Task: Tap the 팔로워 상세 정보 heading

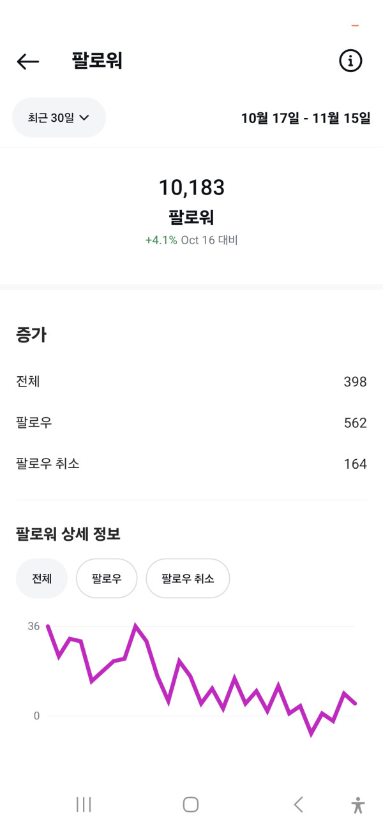Action: click(x=68, y=534)
